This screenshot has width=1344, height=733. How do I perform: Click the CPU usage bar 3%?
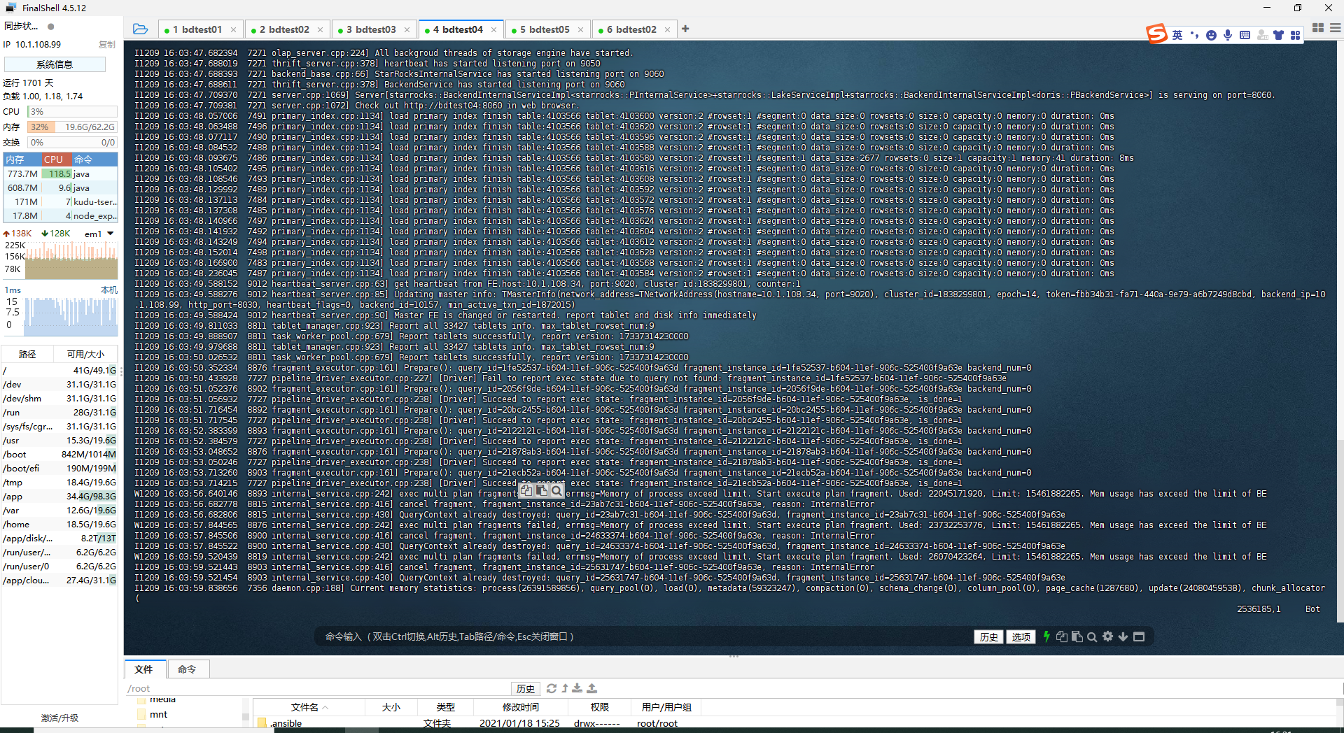(x=72, y=112)
